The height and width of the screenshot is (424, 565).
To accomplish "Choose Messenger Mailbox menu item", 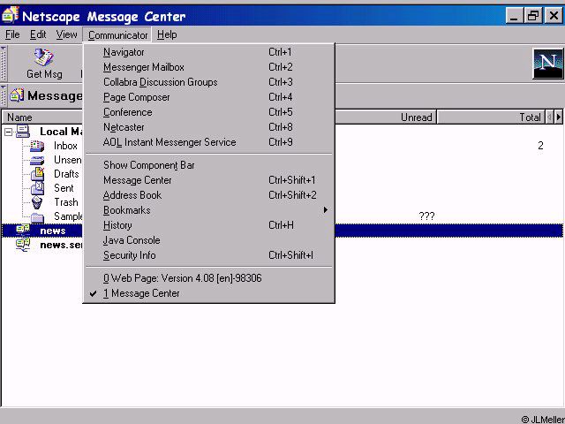I will (208, 67).
